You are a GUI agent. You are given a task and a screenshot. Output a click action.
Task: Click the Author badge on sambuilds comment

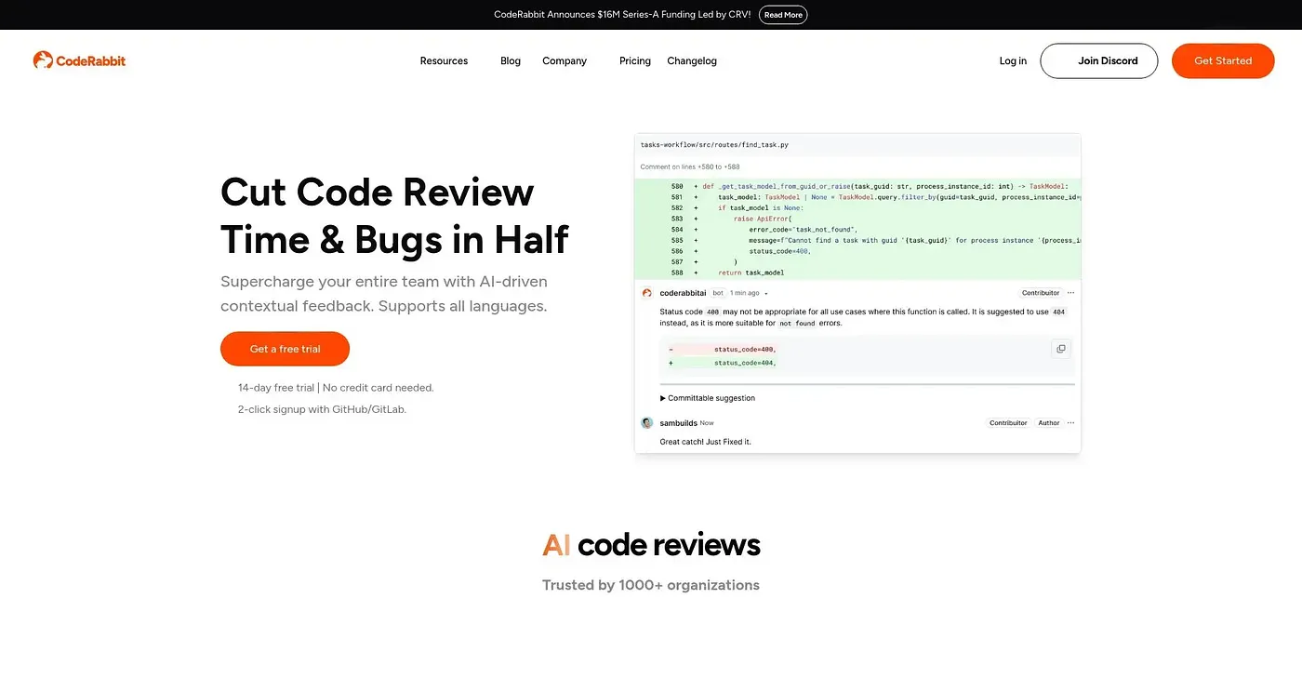[x=1049, y=423]
